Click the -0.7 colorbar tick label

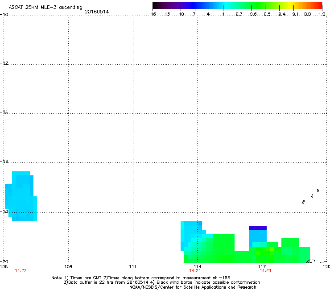pos(237,14)
